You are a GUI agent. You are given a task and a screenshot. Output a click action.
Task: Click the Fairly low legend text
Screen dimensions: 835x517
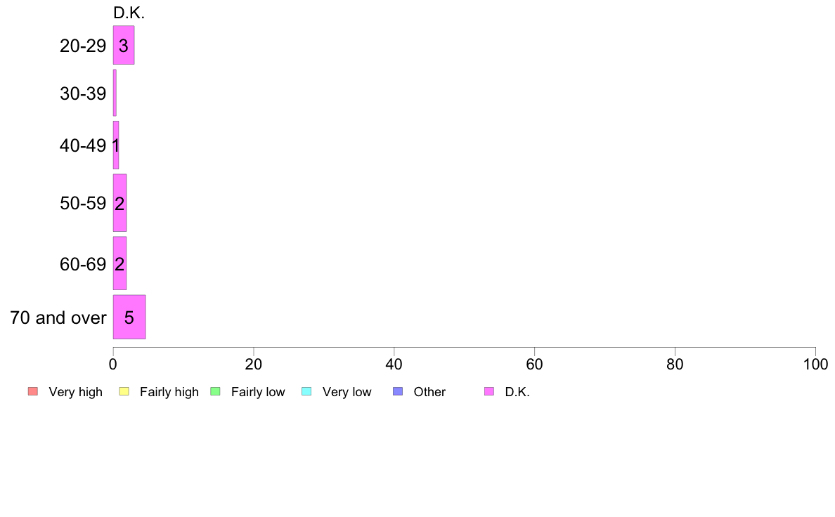(x=258, y=392)
